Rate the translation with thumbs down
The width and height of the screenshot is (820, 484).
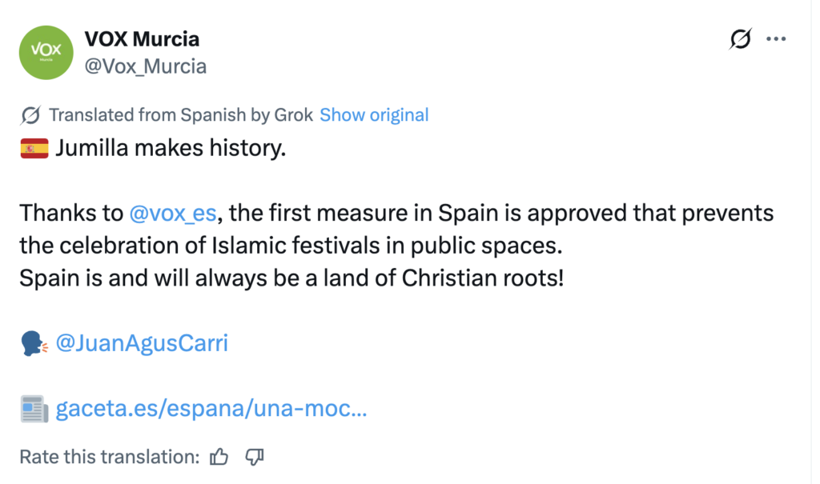coord(255,457)
